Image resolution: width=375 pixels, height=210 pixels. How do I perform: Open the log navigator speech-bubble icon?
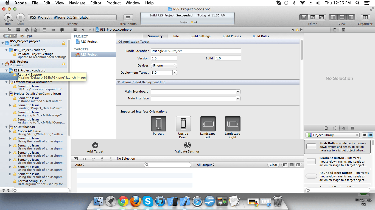[62, 30]
